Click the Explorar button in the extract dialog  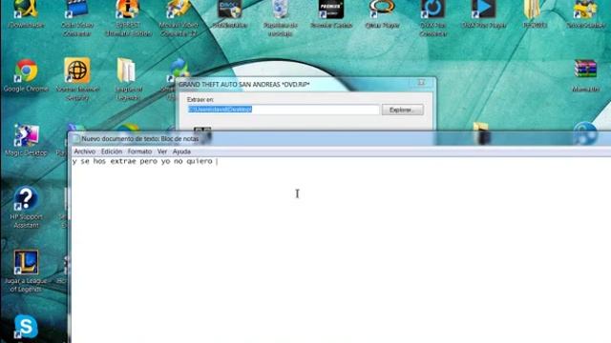tap(403, 110)
